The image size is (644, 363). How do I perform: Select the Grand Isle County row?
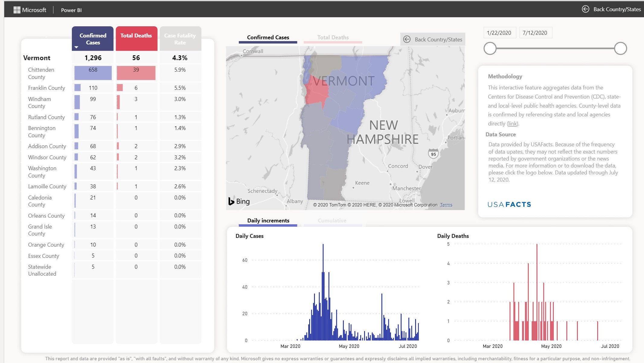pos(112,230)
